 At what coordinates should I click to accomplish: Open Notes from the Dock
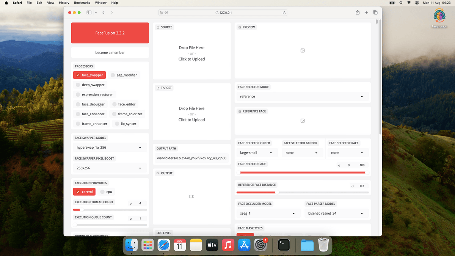tap(196, 245)
